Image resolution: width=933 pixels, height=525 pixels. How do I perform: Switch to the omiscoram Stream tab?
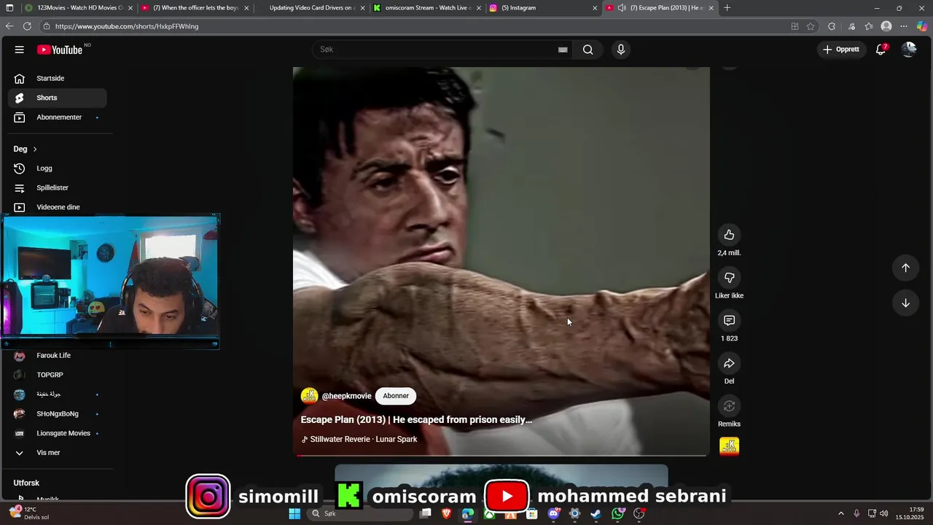point(427,8)
